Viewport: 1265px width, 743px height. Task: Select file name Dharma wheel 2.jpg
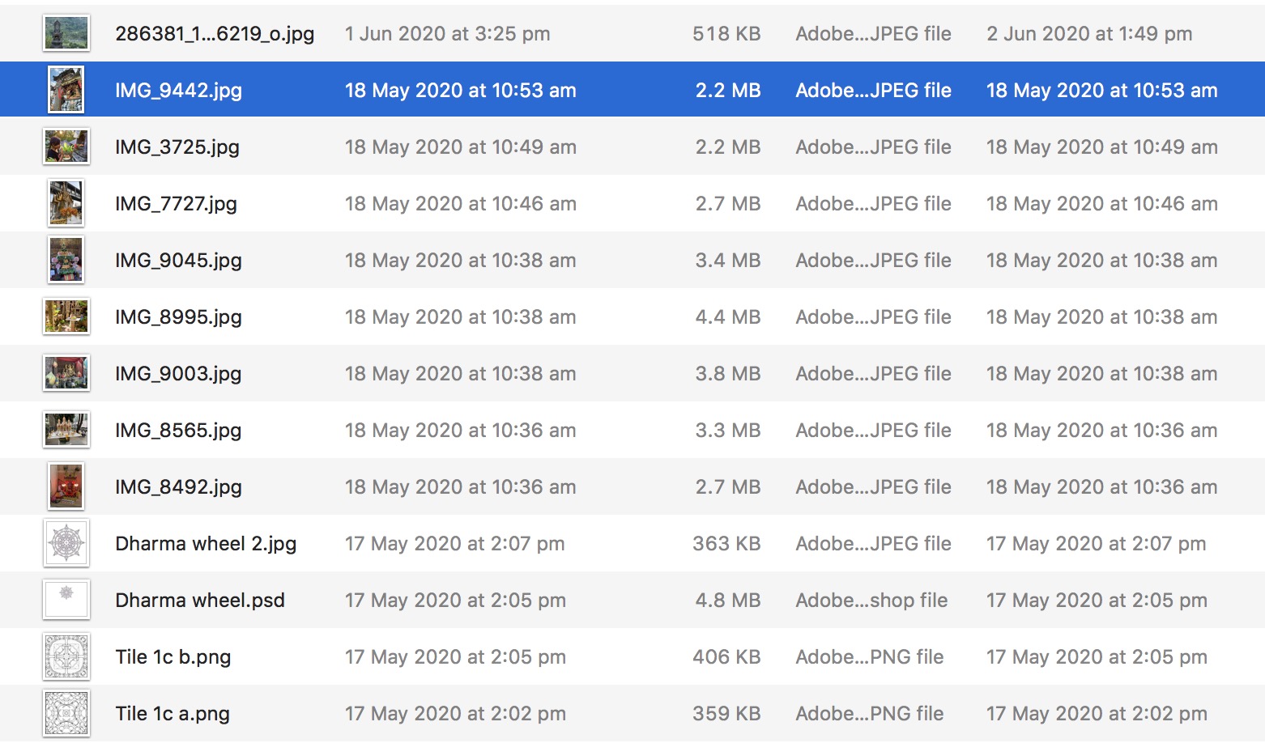(x=206, y=544)
